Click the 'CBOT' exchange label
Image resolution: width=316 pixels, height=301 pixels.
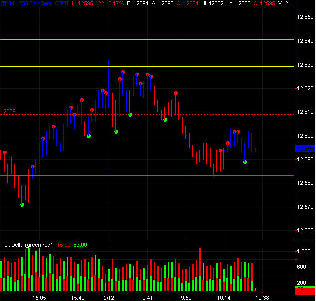coord(62,3)
